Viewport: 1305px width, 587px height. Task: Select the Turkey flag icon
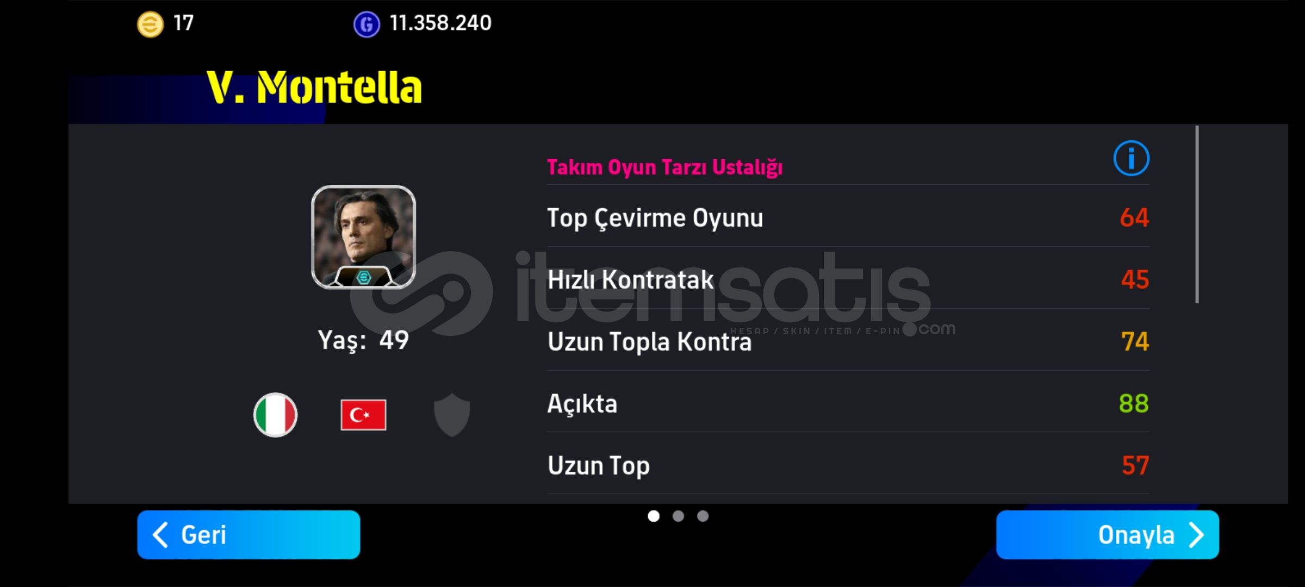[363, 415]
